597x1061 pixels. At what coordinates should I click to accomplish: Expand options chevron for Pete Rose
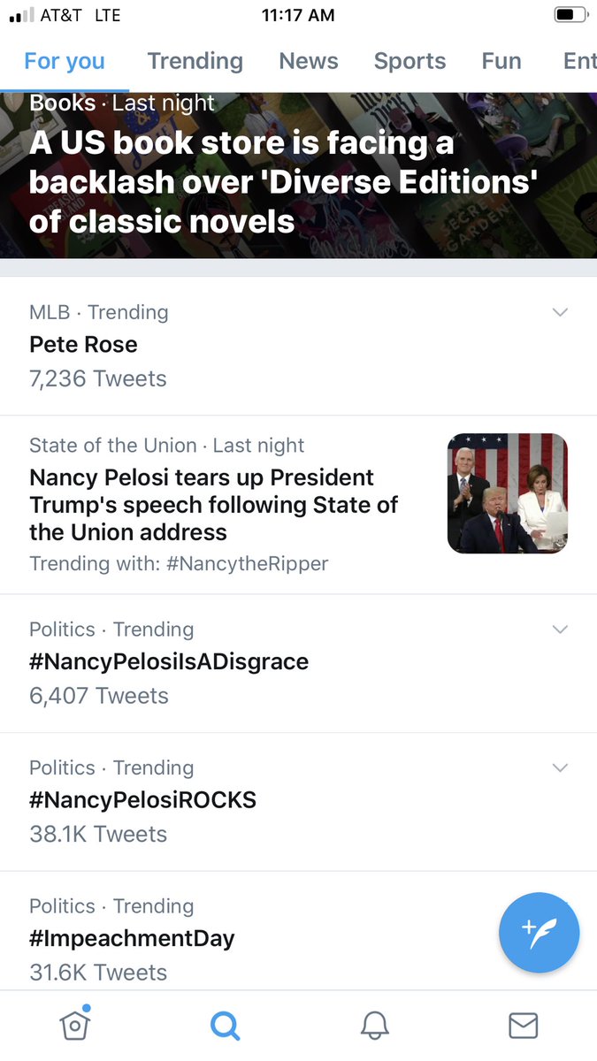click(560, 312)
